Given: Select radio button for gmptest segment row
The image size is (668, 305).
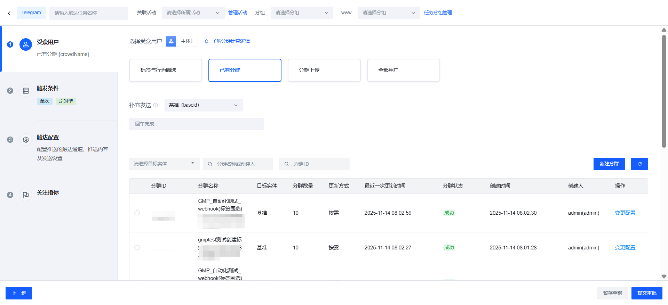Looking at the screenshot, I should click(x=137, y=248).
